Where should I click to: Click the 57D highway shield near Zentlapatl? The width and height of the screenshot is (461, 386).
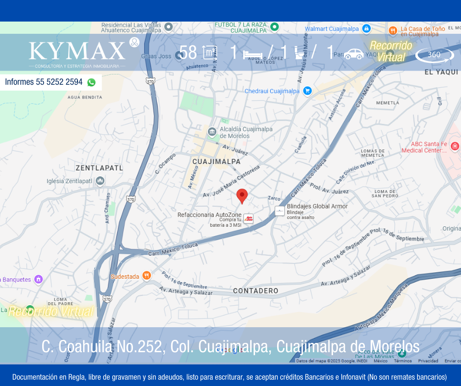pos(130,200)
